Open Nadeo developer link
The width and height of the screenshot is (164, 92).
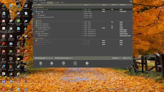[x=121, y=28]
